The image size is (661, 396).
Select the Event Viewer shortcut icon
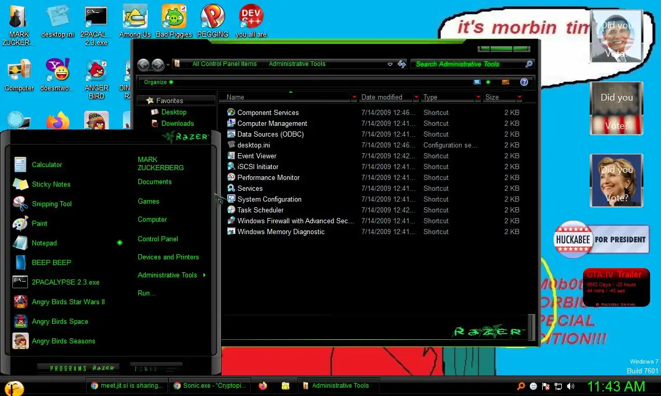click(x=231, y=156)
